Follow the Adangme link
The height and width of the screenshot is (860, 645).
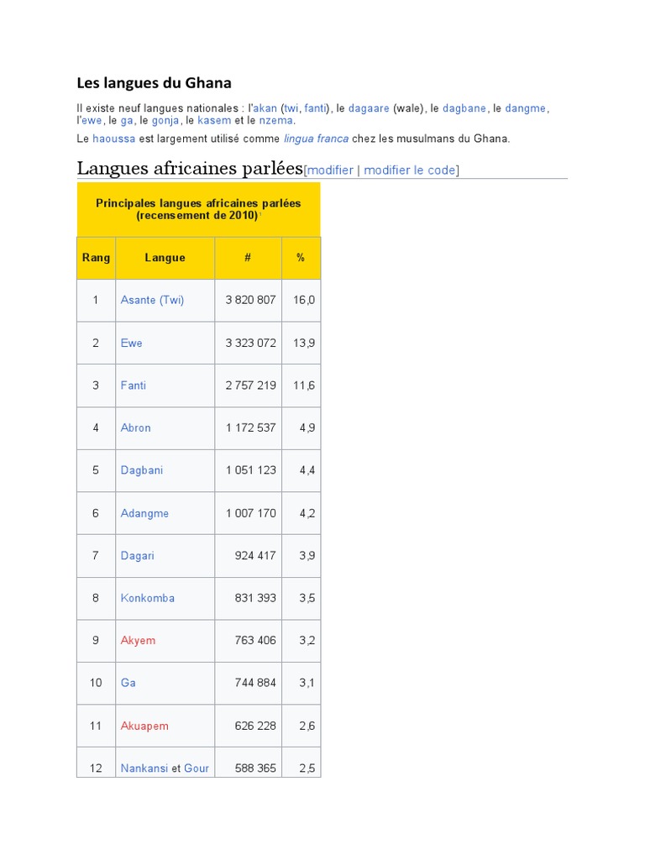click(144, 513)
